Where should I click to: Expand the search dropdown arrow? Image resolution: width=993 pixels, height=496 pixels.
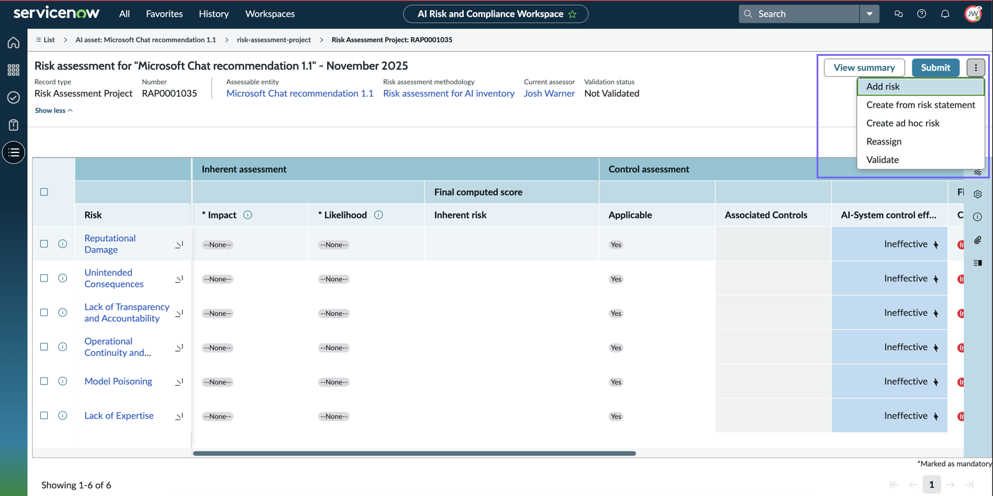[869, 14]
